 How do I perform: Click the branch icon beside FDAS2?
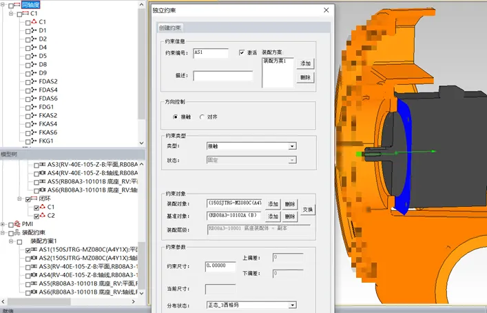point(33,81)
